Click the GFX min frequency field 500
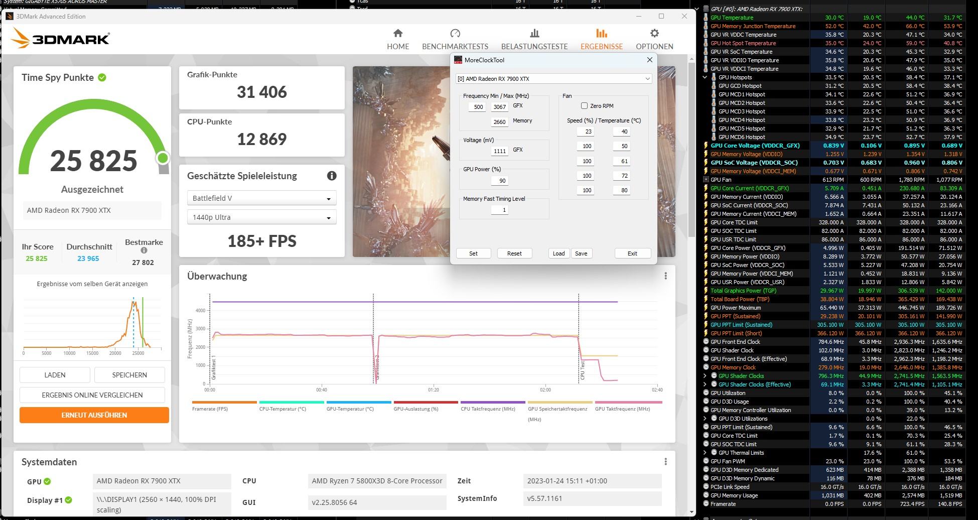Screen dimensions: 978x520 pos(477,107)
